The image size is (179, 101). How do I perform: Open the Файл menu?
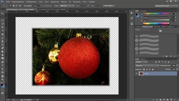coord(8,2)
